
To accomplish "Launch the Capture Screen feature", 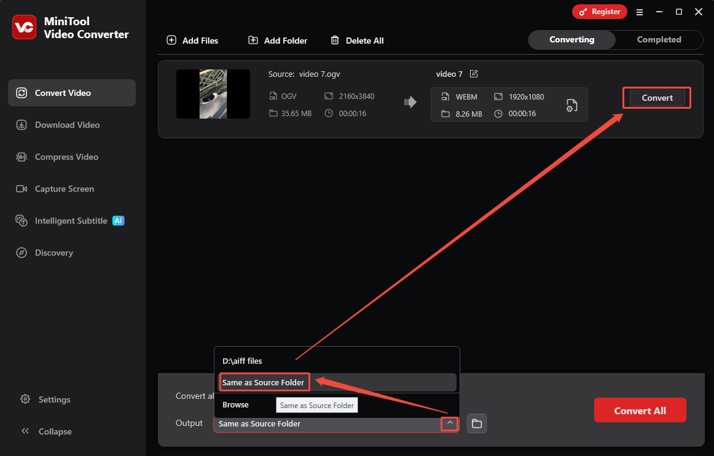I will [64, 189].
